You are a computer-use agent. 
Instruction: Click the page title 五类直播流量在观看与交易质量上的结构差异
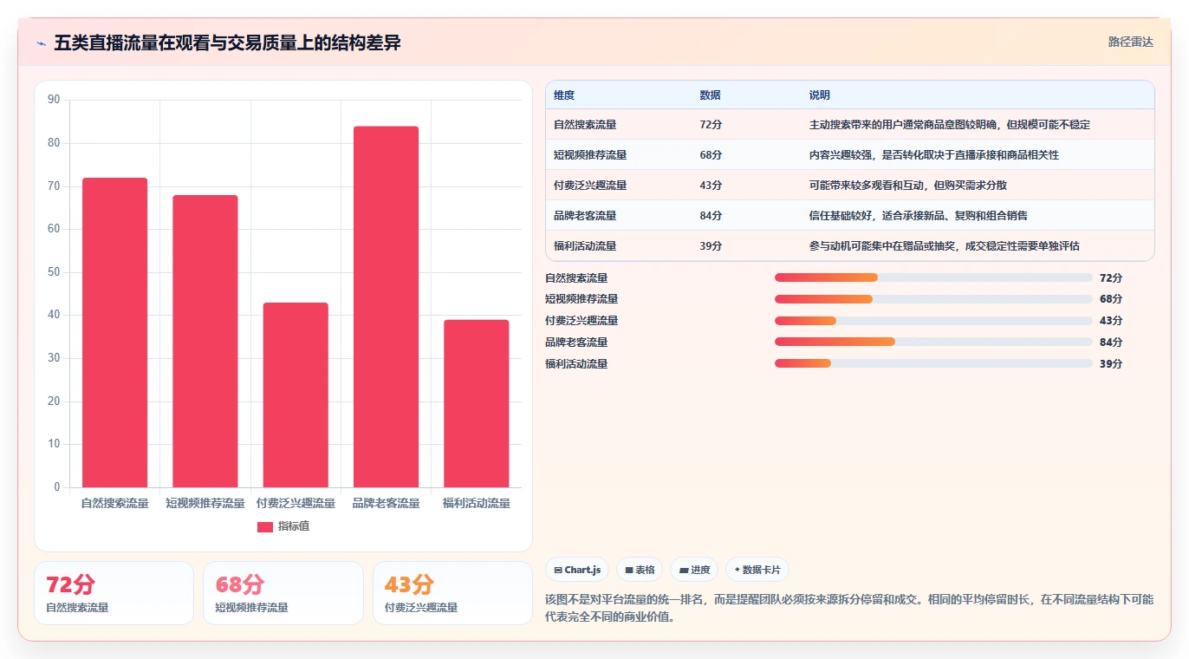(x=227, y=43)
